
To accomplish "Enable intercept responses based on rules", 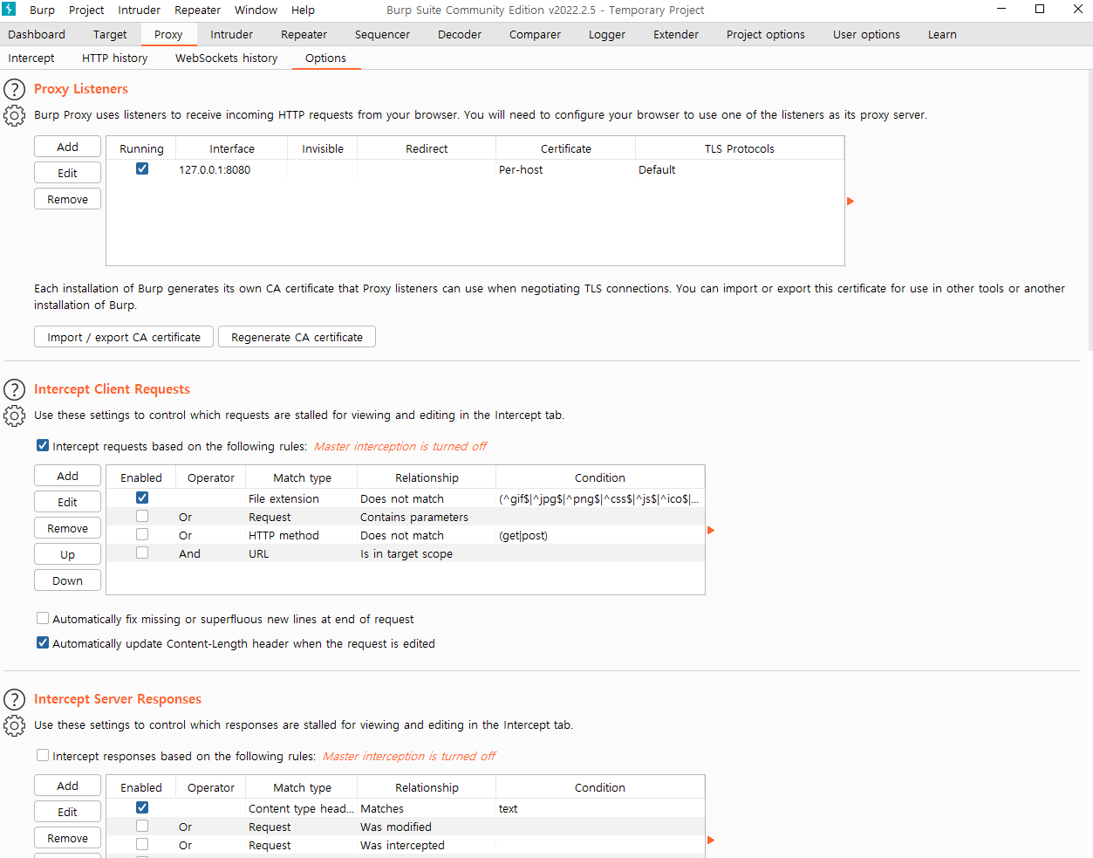I will tap(43, 755).
